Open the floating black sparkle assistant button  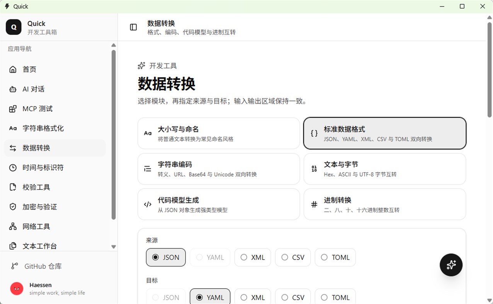tap(451, 265)
